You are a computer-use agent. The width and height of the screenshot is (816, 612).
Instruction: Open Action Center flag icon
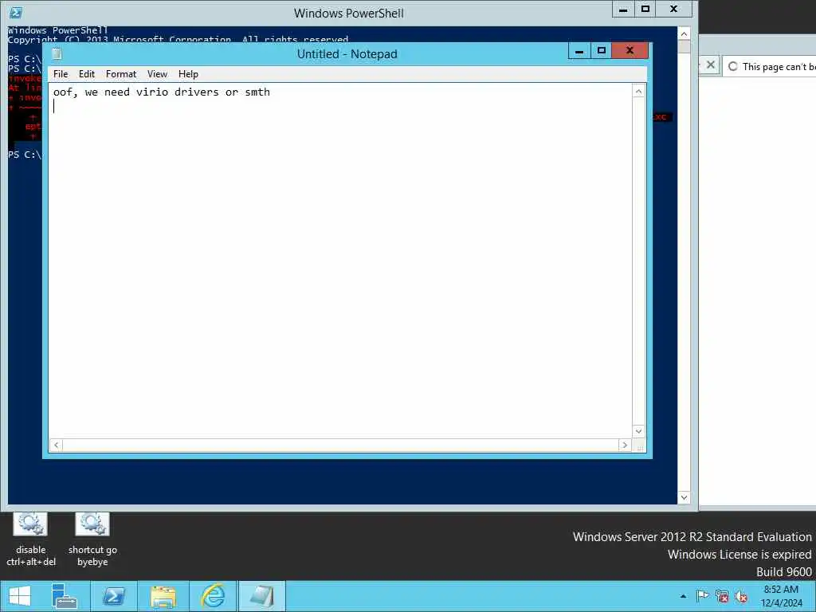click(x=702, y=596)
